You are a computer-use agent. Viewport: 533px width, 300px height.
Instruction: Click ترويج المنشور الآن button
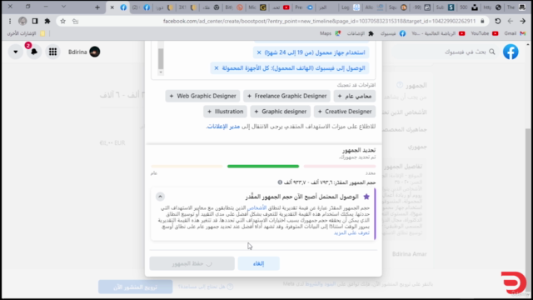pyautogui.click(x=135, y=287)
